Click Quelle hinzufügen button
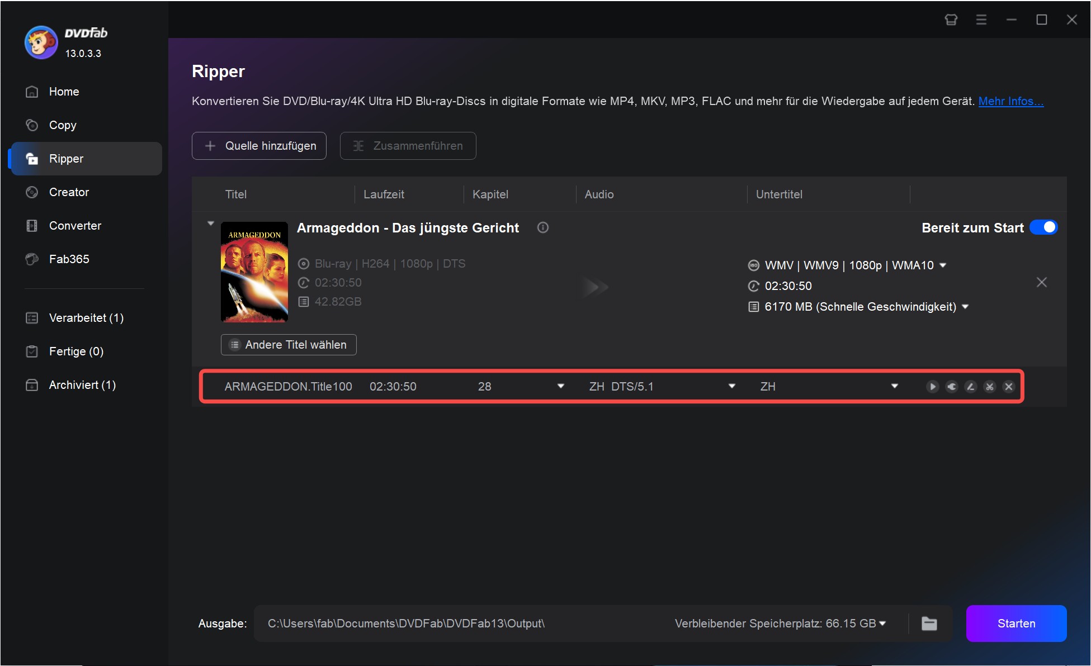The width and height of the screenshot is (1091, 666). (259, 146)
